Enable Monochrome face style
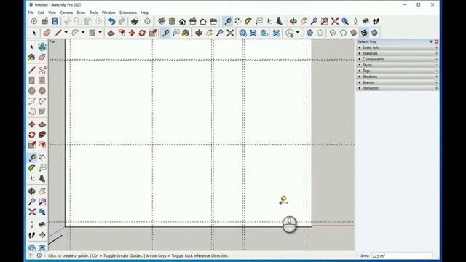This screenshot has height=262, width=466. pos(374,33)
